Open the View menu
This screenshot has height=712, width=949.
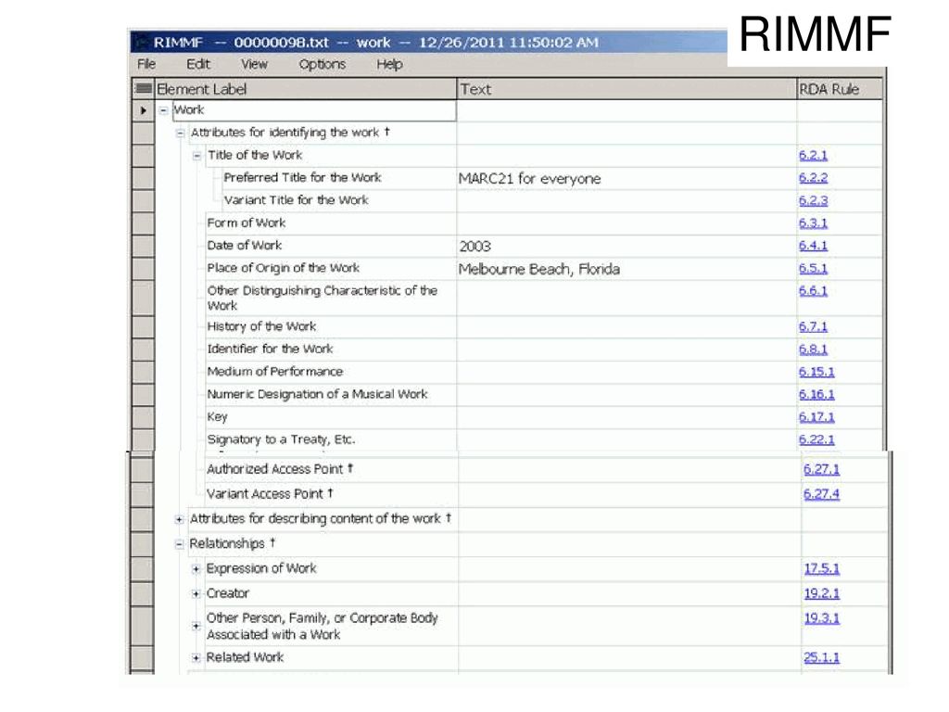tap(254, 64)
